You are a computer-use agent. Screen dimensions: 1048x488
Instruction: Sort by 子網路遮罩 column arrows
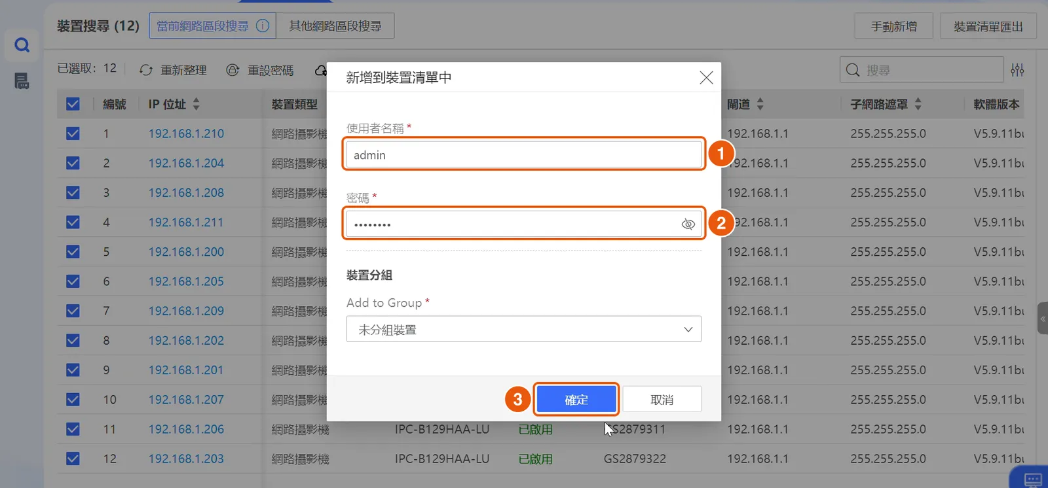tap(918, 104)
